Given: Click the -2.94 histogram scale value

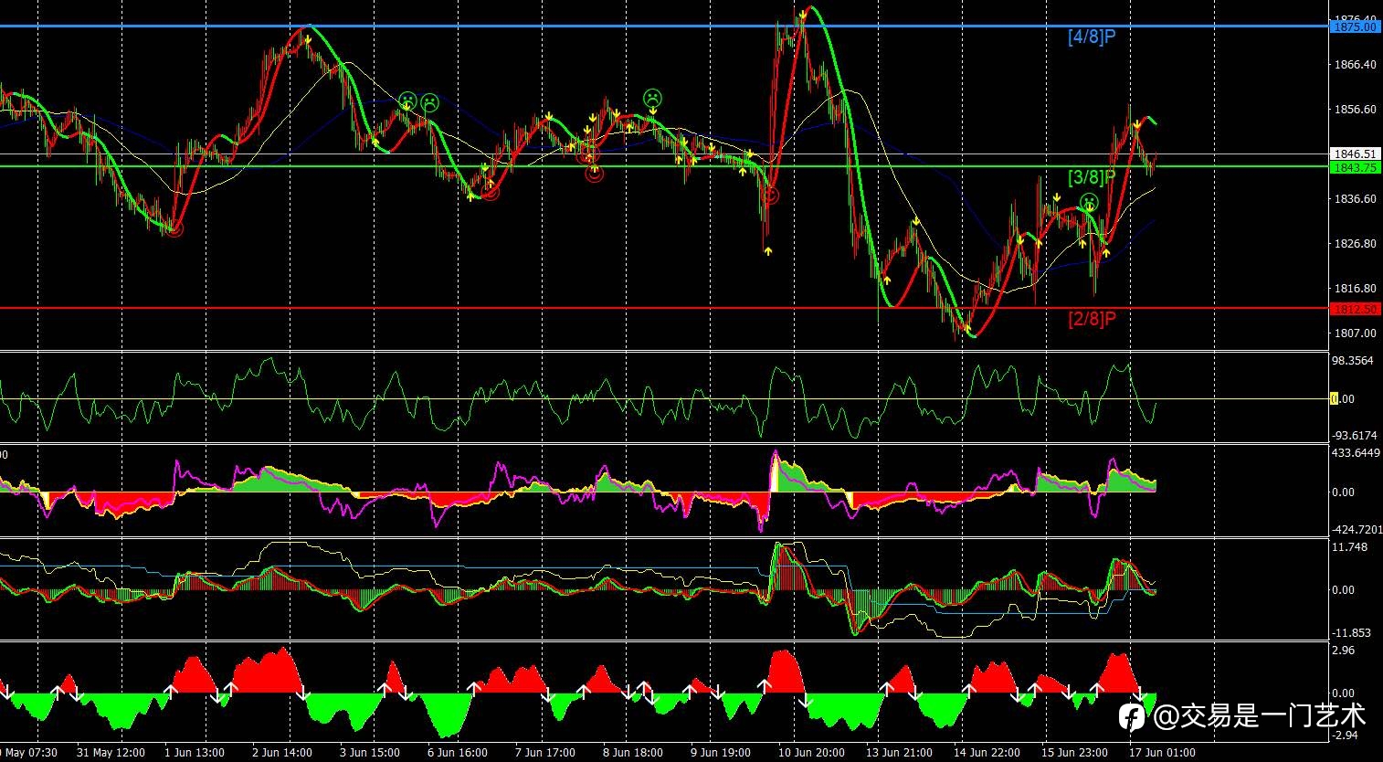Looking at the screenshot, I should 1345,735.
